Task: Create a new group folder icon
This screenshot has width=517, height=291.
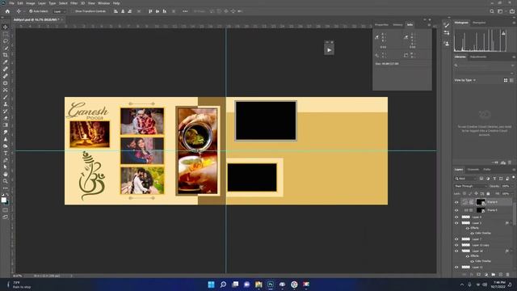Action: click(494, 275)
